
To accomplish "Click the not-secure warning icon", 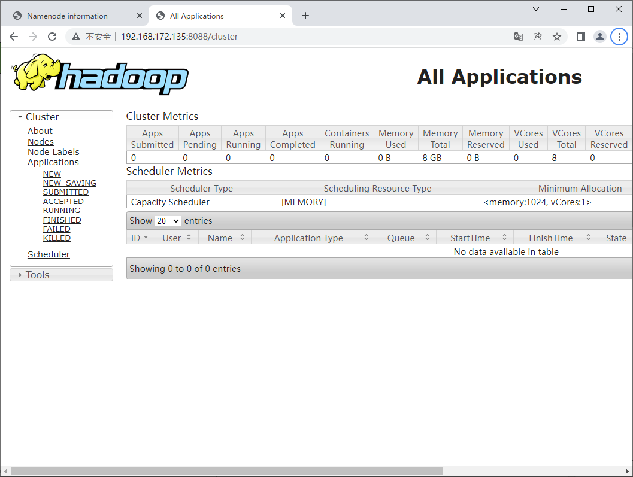I will pyautogui.click(x=76, y=37).
